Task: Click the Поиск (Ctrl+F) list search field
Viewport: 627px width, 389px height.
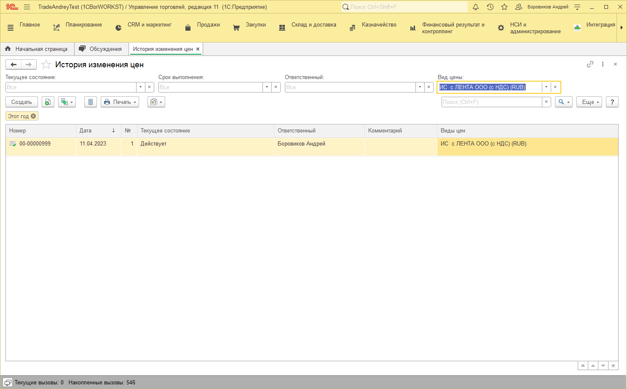Action: coord(491,102)
